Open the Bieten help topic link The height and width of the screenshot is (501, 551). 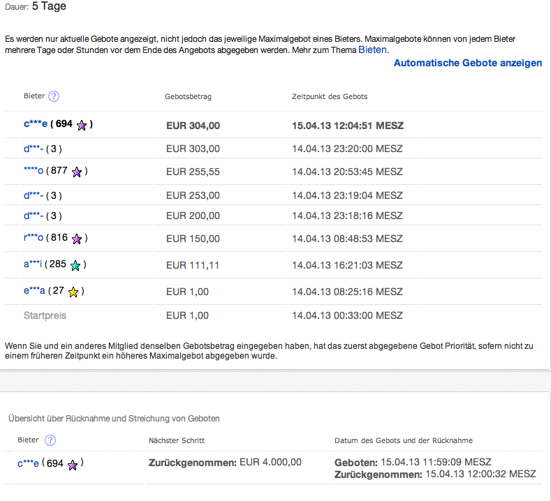click(x=372, y=50)
